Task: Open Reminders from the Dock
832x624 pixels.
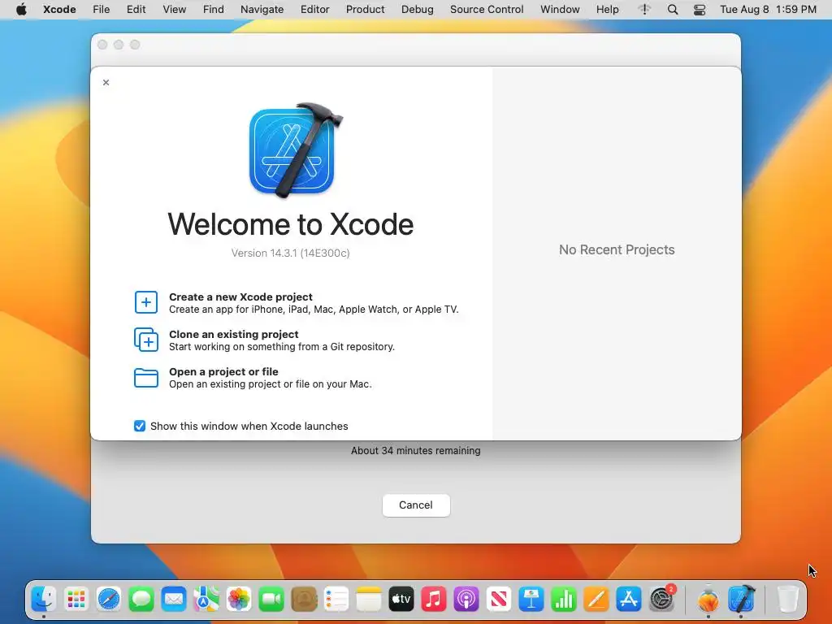Action: pyautogui.click(x=336, y=600)
